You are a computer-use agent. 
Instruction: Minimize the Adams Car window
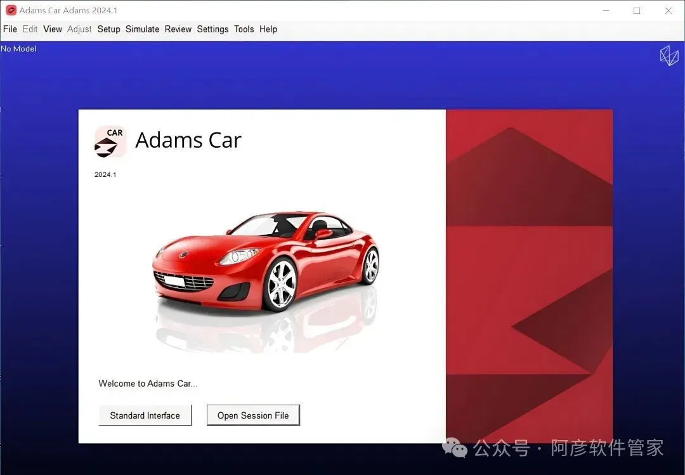tap(606, 11)
